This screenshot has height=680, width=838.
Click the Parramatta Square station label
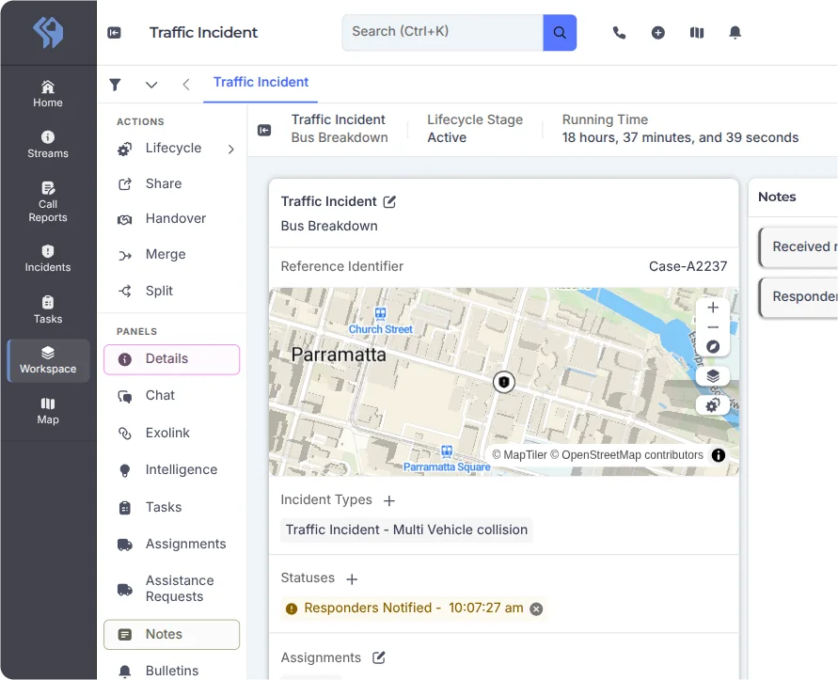point(447,467)
